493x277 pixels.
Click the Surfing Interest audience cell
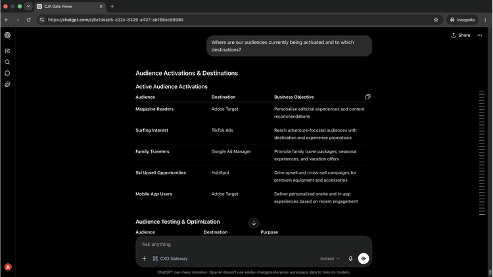coord(152,130)
